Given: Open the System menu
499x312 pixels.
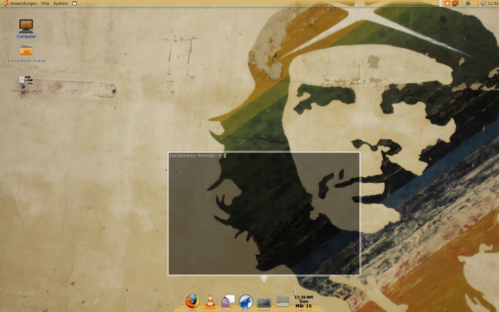Looking at the screenshot, I should 61,3.
